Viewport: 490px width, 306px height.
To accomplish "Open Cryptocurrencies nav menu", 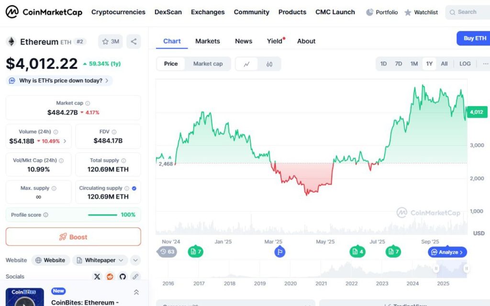I will 118,12.
